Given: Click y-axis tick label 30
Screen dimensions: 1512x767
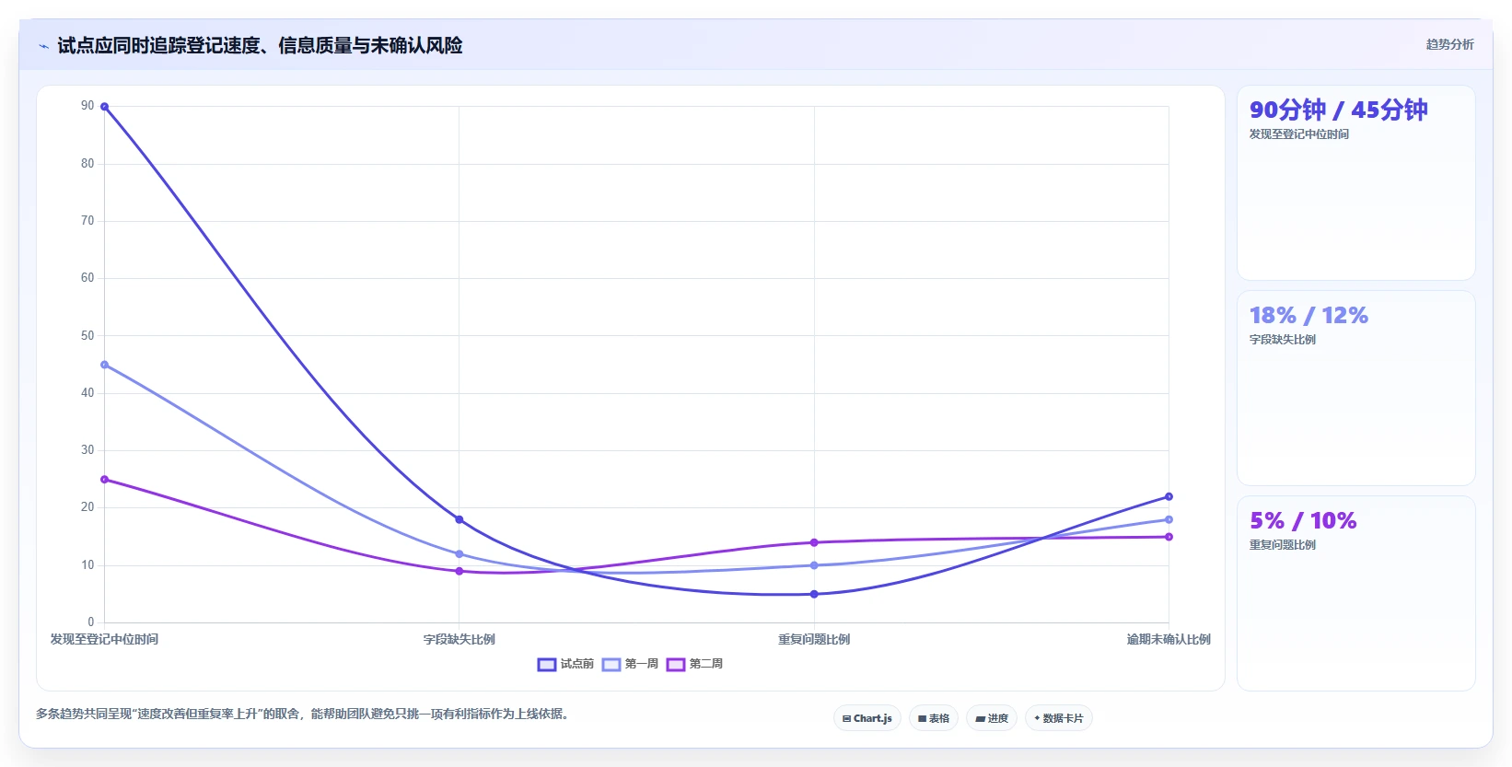Looking at the screenshot, I should pos(87,449).
